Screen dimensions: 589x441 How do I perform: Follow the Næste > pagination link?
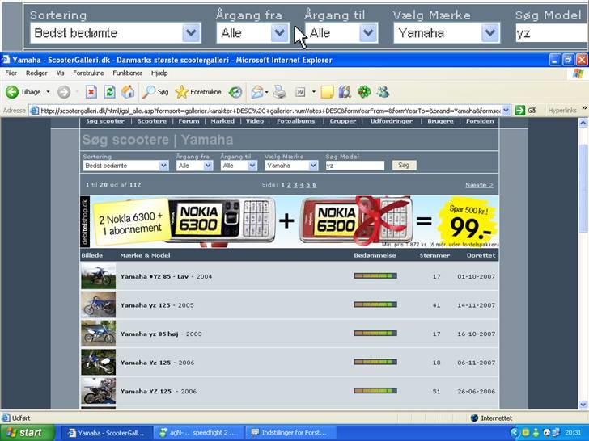click(x=479, y=185)
